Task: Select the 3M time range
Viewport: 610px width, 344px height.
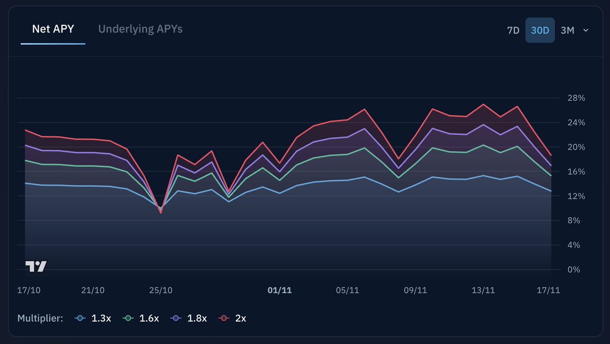Action: pyautogui.click(x=568, y=29)
